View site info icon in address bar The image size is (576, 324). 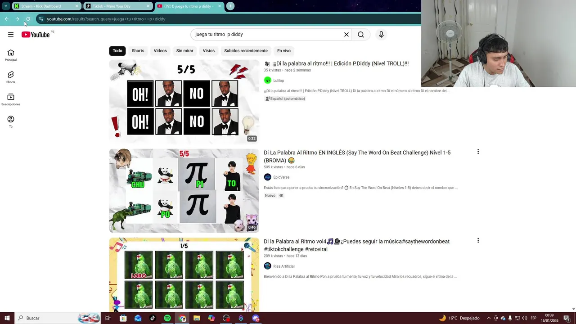point(41,19)
